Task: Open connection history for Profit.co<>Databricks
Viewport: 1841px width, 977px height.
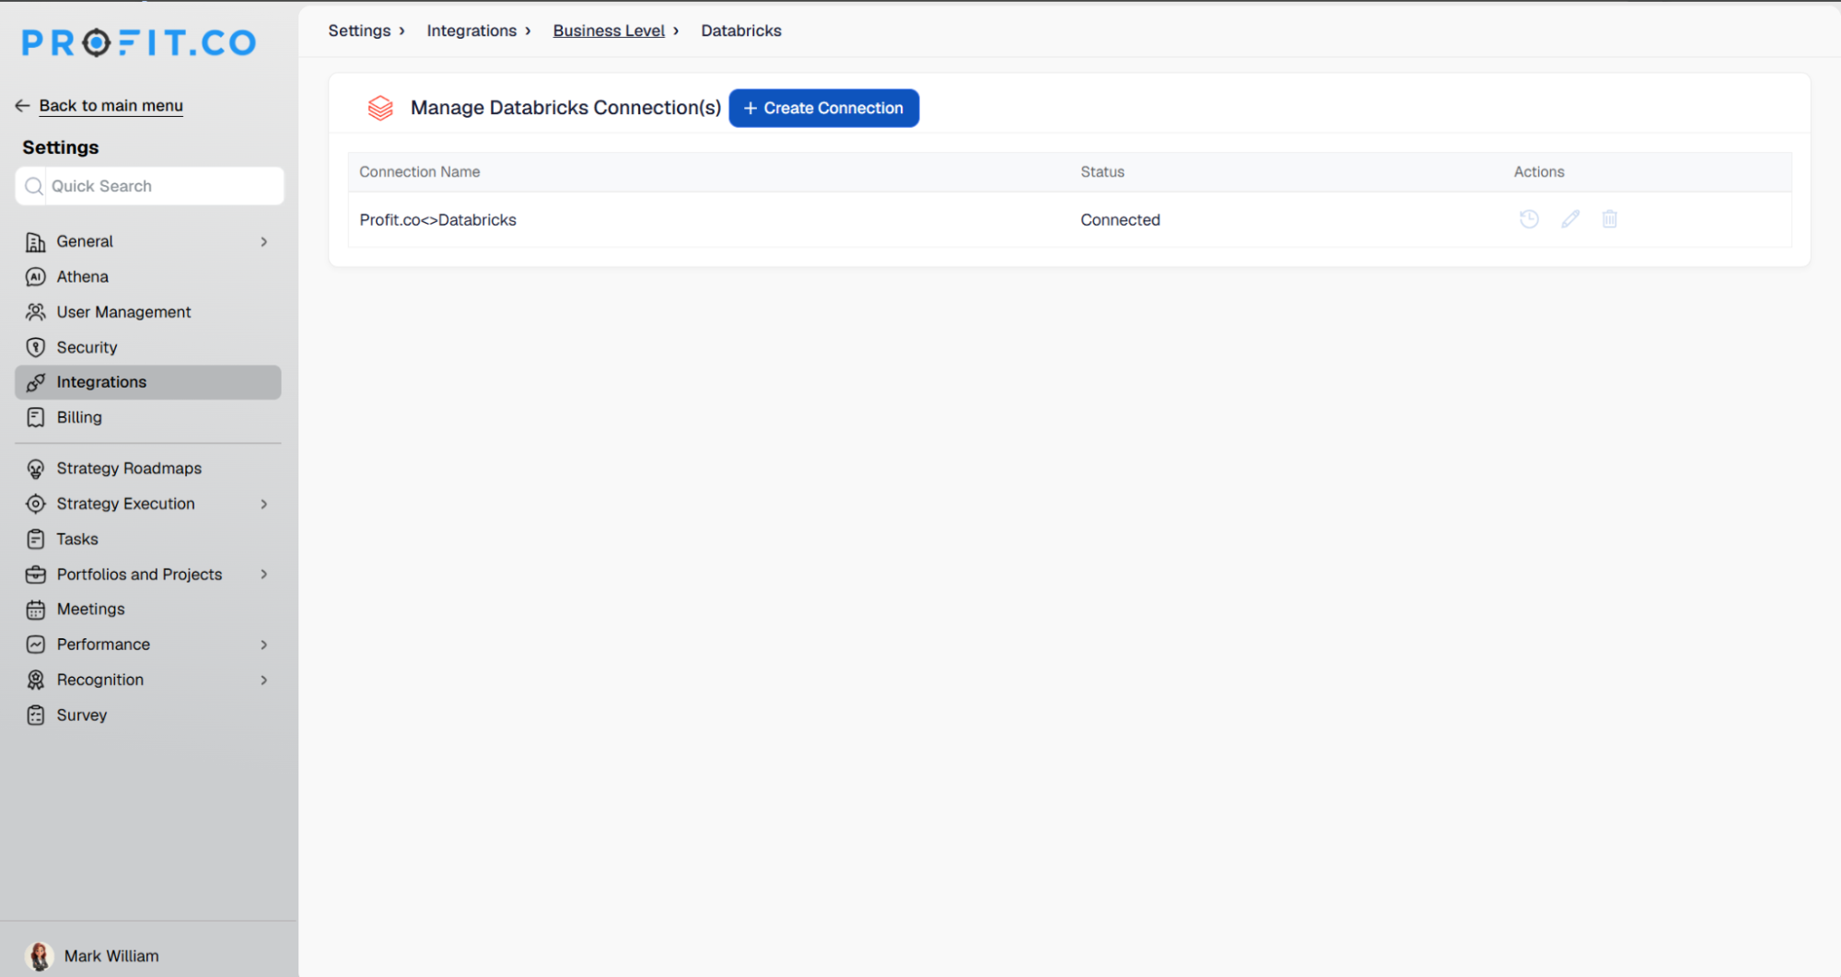Action: (1529, 219)
